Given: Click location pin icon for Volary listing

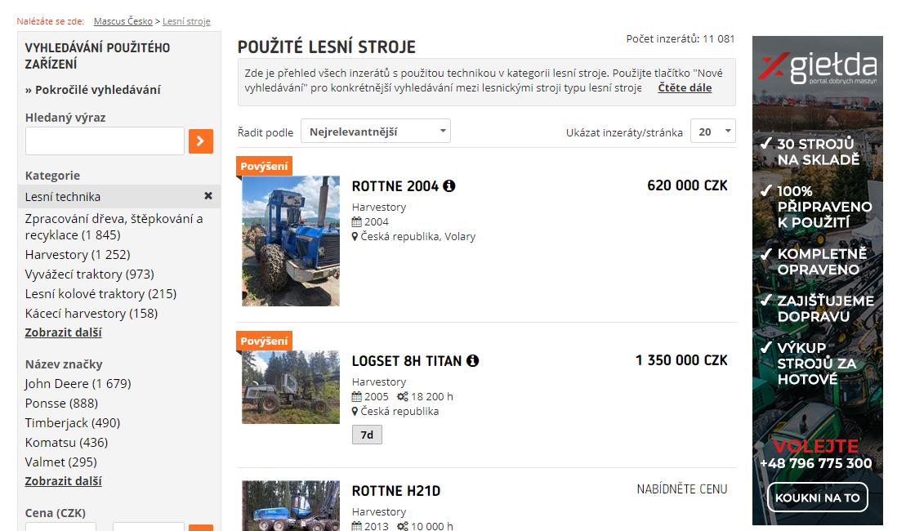Looking at the screenshot, I should tap(355, 237).
